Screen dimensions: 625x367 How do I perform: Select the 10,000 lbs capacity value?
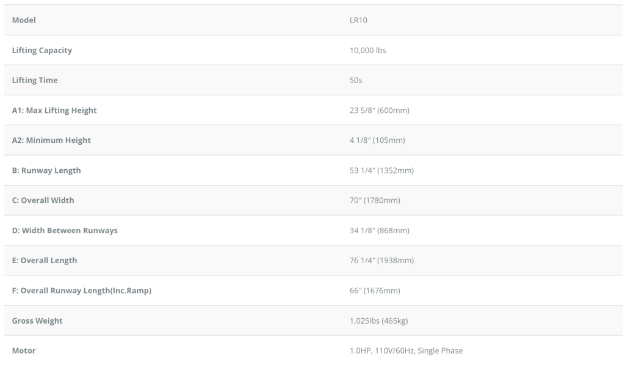[x=367, y=50]
